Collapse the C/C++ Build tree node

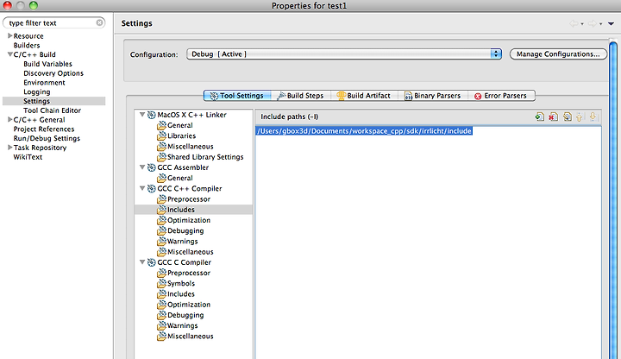(9, 54)
